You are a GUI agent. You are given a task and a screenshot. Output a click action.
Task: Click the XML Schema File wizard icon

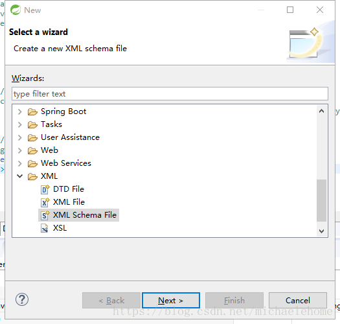coord(45,215)
